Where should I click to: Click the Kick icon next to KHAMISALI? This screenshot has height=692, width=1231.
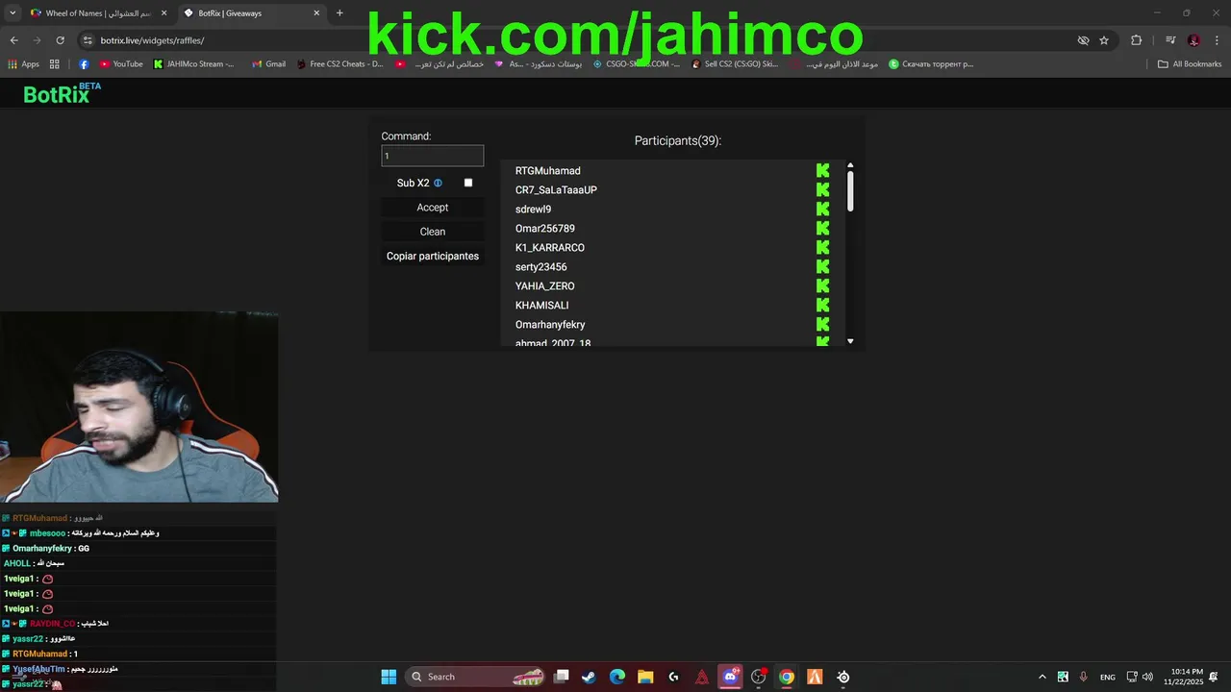pos(822,305)
